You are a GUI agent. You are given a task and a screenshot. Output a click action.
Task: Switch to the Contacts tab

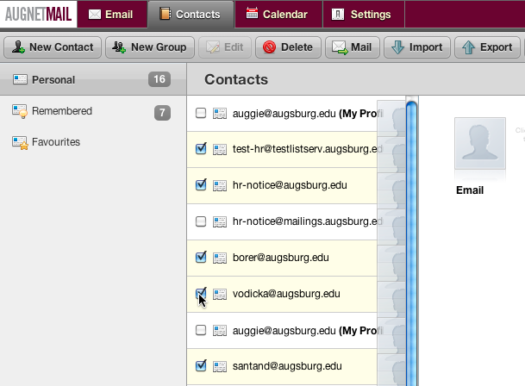191,15
